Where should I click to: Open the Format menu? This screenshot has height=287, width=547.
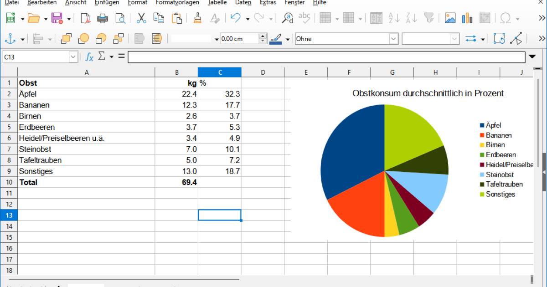coord(137,2)
